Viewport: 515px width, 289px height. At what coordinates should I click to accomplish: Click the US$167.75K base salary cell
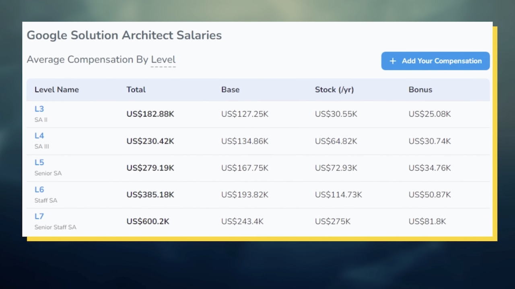point(244,168)
